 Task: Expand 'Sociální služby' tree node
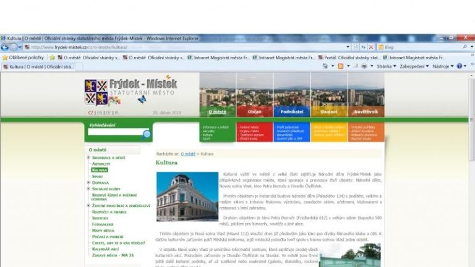coord(88,189)
